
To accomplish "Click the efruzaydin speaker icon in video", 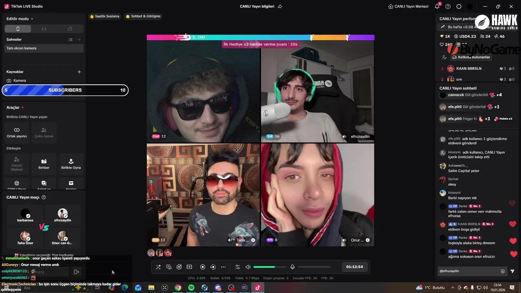I will [x=344, y=137].
